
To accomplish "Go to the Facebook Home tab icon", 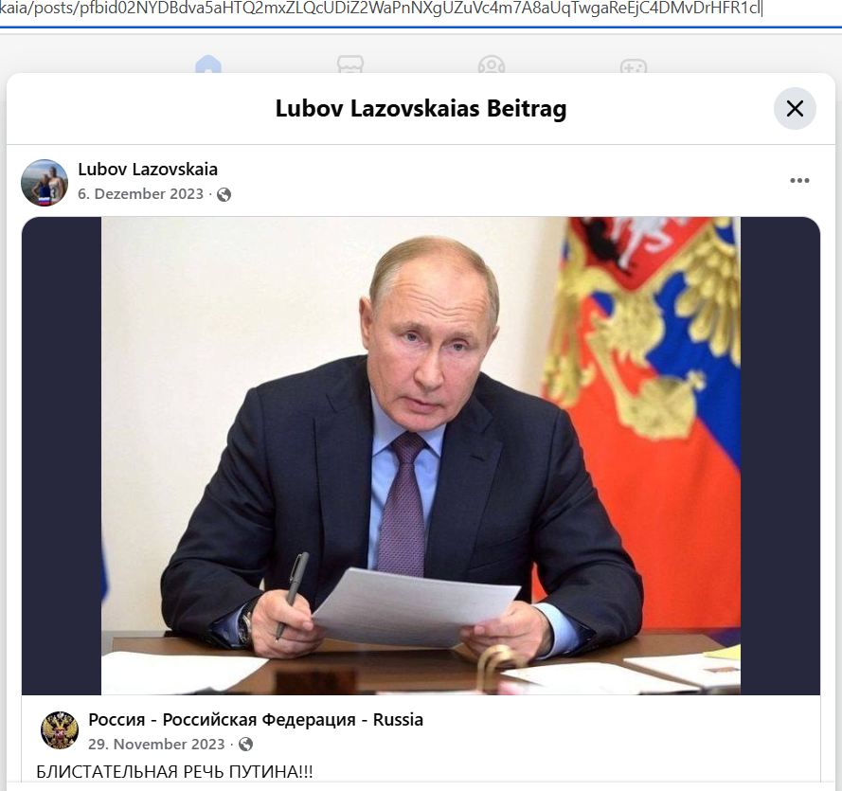I will pyautogui.click(x=208, y=64).
